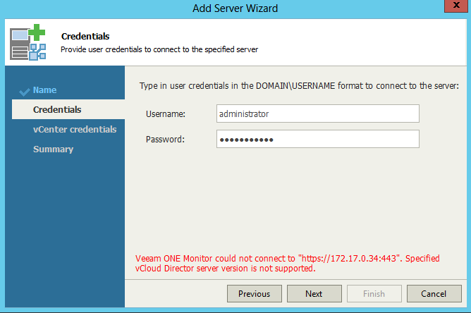471x313 pixels.
Task: Select the Credentials wizard step
Action: click(68, 109)
